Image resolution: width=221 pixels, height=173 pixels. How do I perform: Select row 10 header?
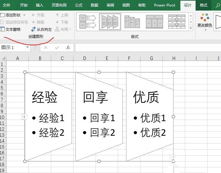tap(3, 117)
